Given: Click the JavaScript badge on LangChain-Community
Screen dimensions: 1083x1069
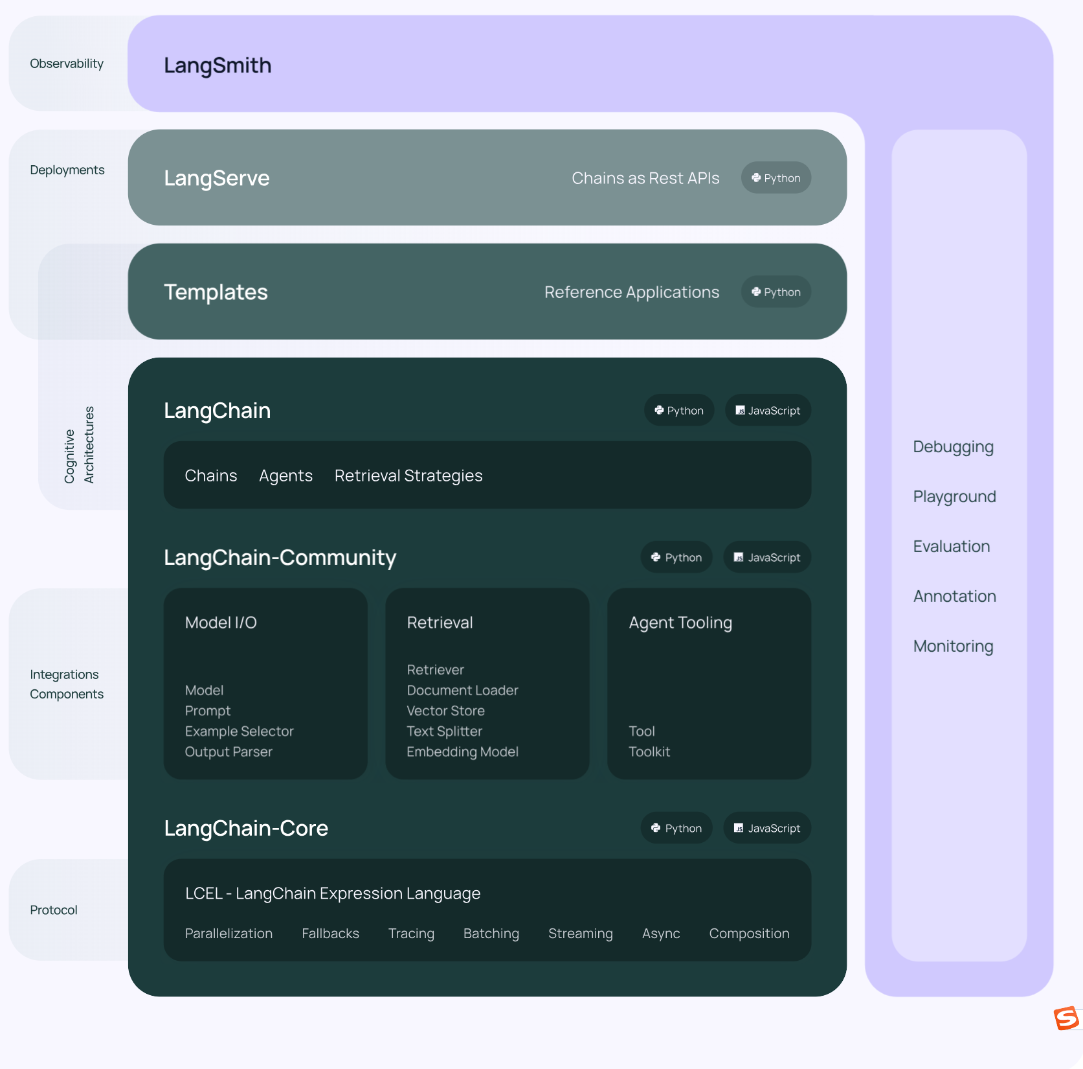Looking at the screenshot, I should click(x=766, y=557).
